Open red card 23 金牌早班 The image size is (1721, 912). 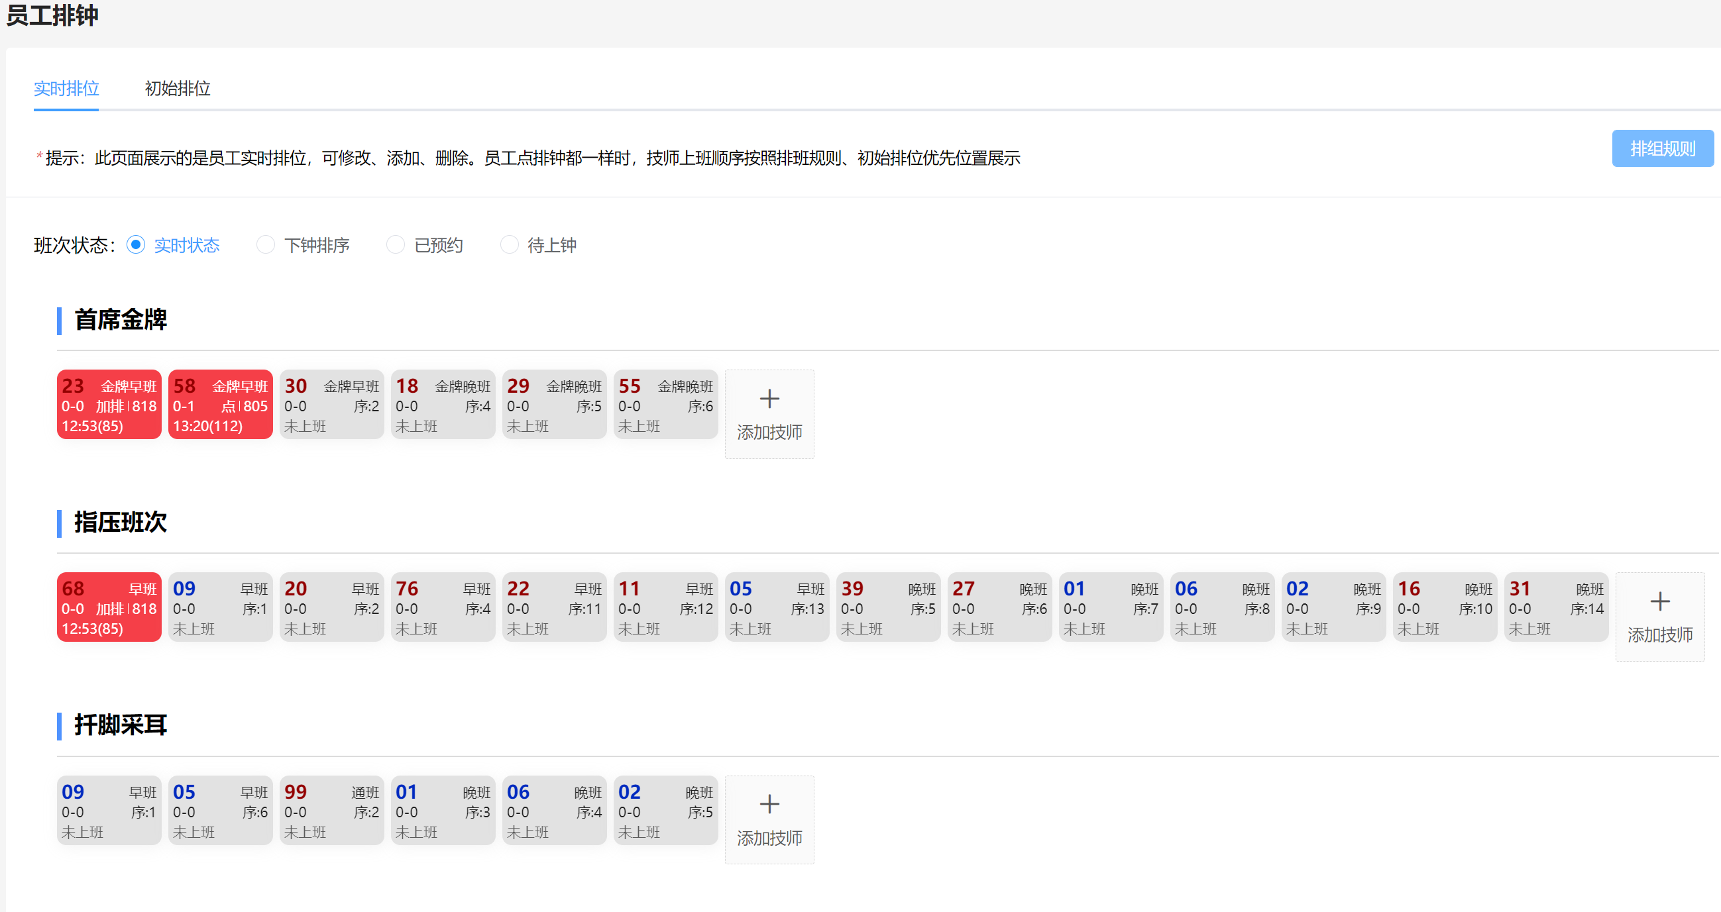point(109,405)
